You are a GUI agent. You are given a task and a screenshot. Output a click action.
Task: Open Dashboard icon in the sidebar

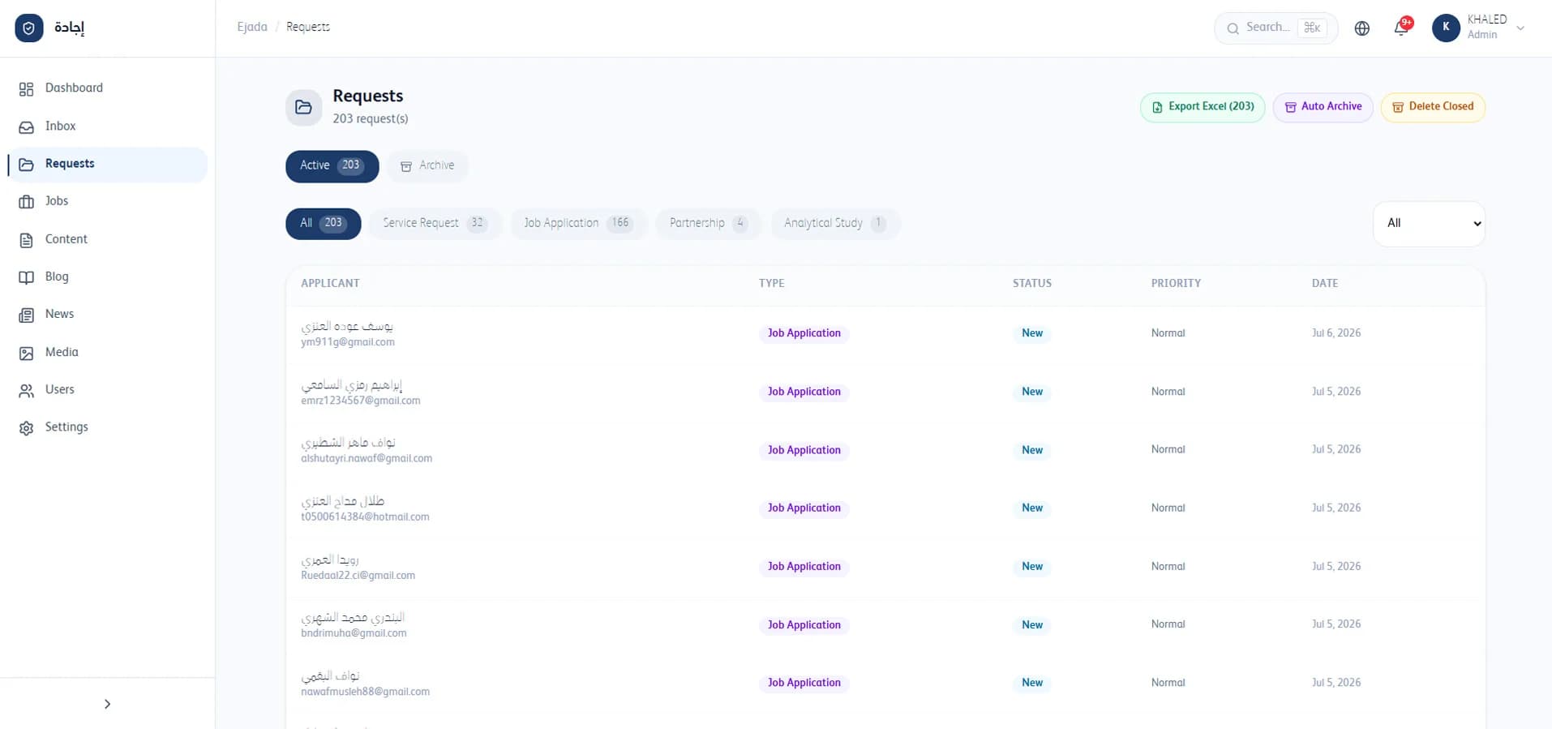(27, 88)
